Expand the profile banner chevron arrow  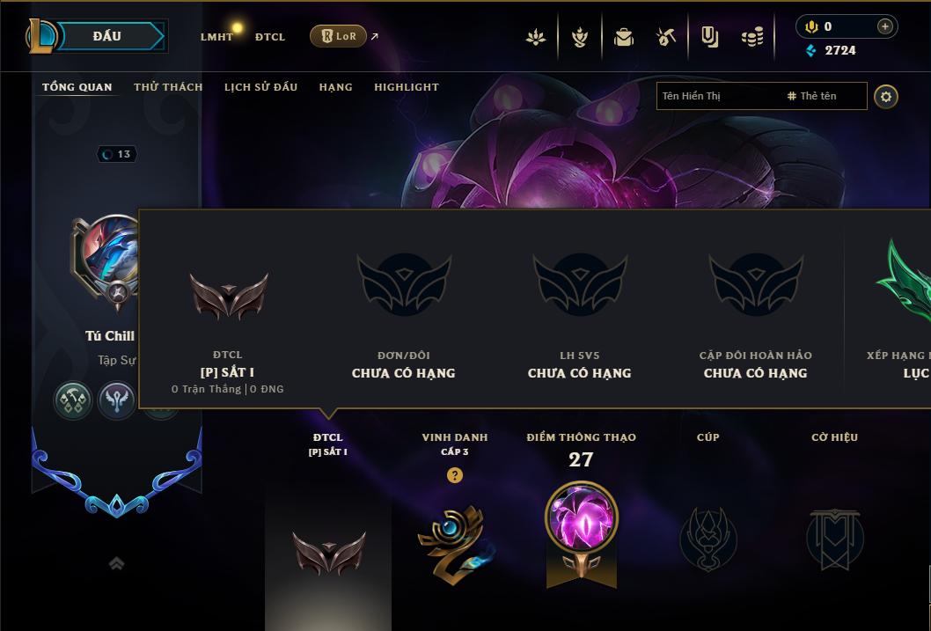(116, 563)
